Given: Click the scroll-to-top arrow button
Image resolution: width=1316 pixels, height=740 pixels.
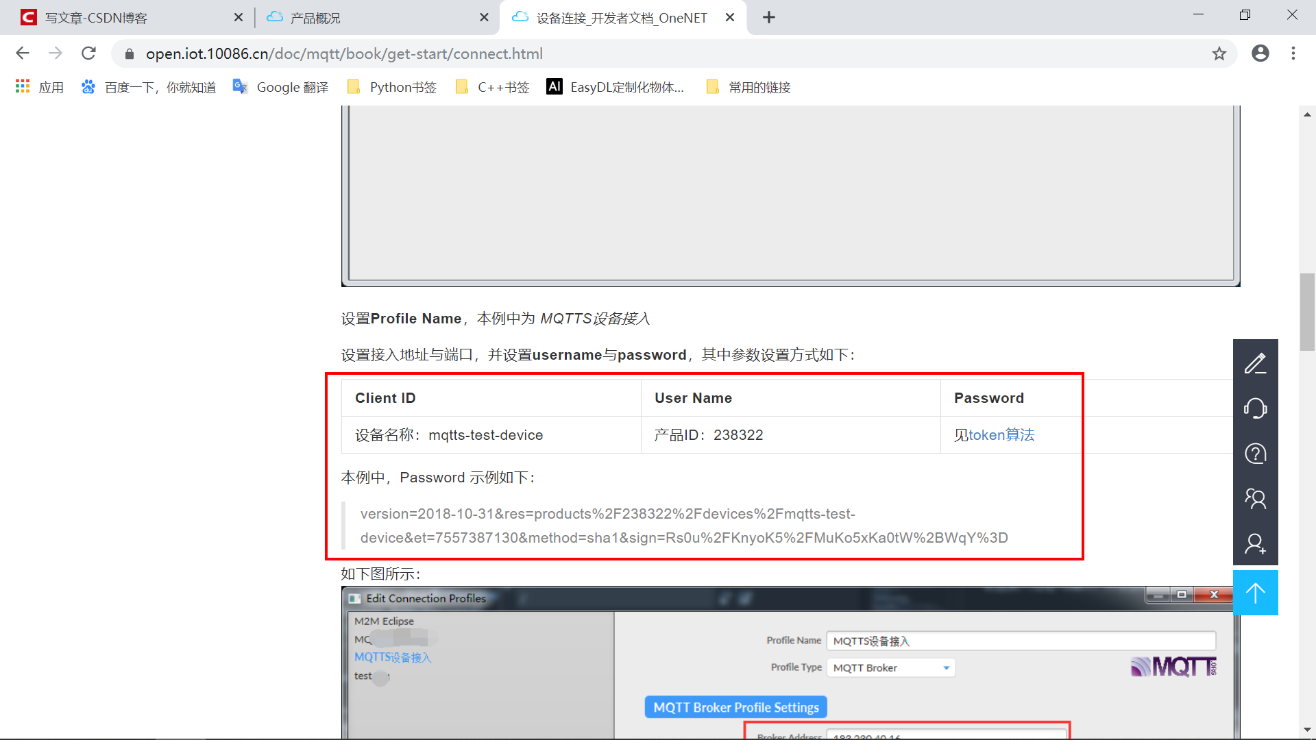Looking at the screenshot, I should (1256, 593).
